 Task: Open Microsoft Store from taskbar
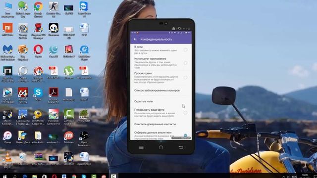coord(44,176)
